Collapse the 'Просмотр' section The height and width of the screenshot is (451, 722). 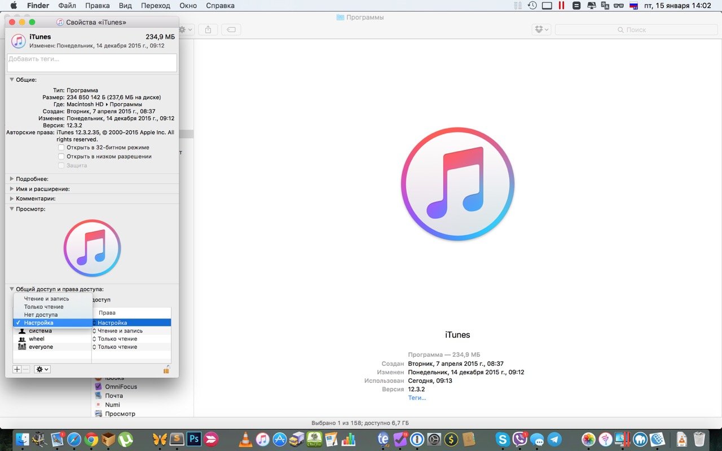pos(12,209)
